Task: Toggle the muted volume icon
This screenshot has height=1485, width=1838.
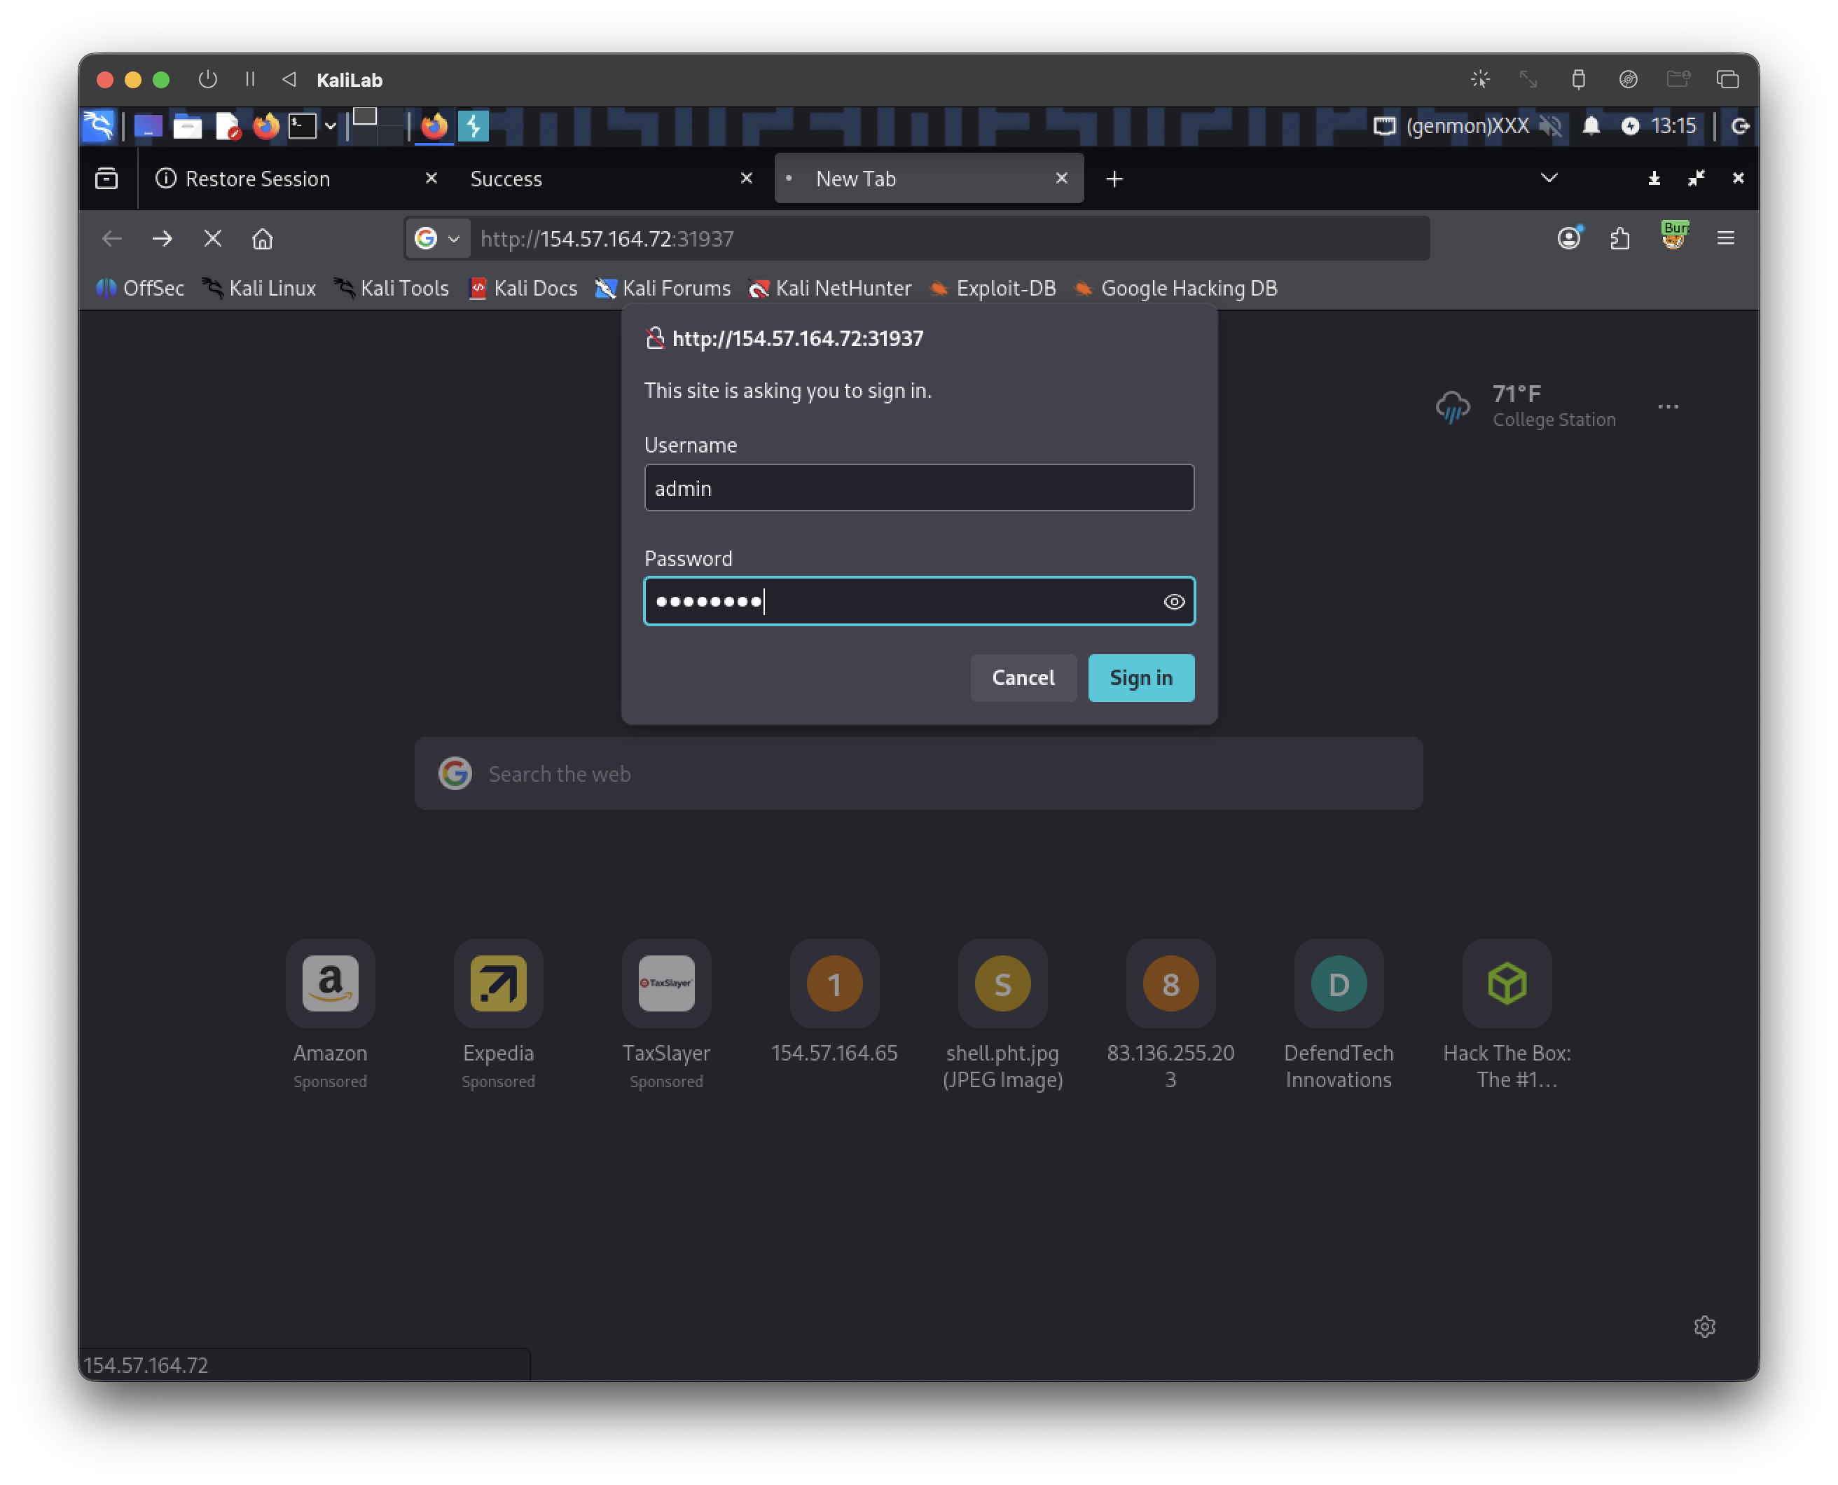Action: pyautogui.click(x=1550, y=127)
